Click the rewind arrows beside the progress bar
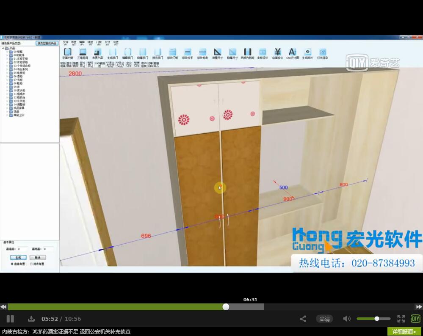This screenshot has width=423, height=336. point(3,307)
